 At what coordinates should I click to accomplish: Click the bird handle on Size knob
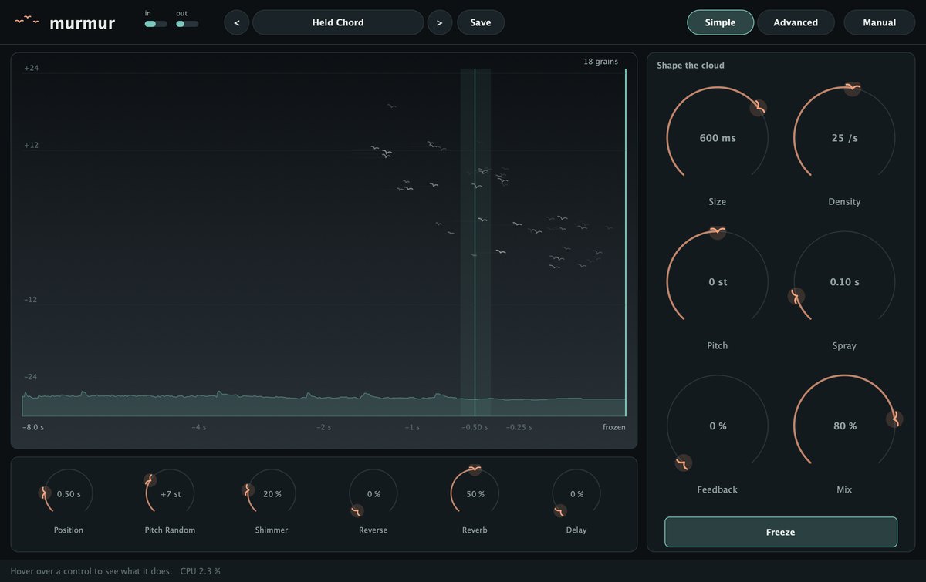(760, 107)
